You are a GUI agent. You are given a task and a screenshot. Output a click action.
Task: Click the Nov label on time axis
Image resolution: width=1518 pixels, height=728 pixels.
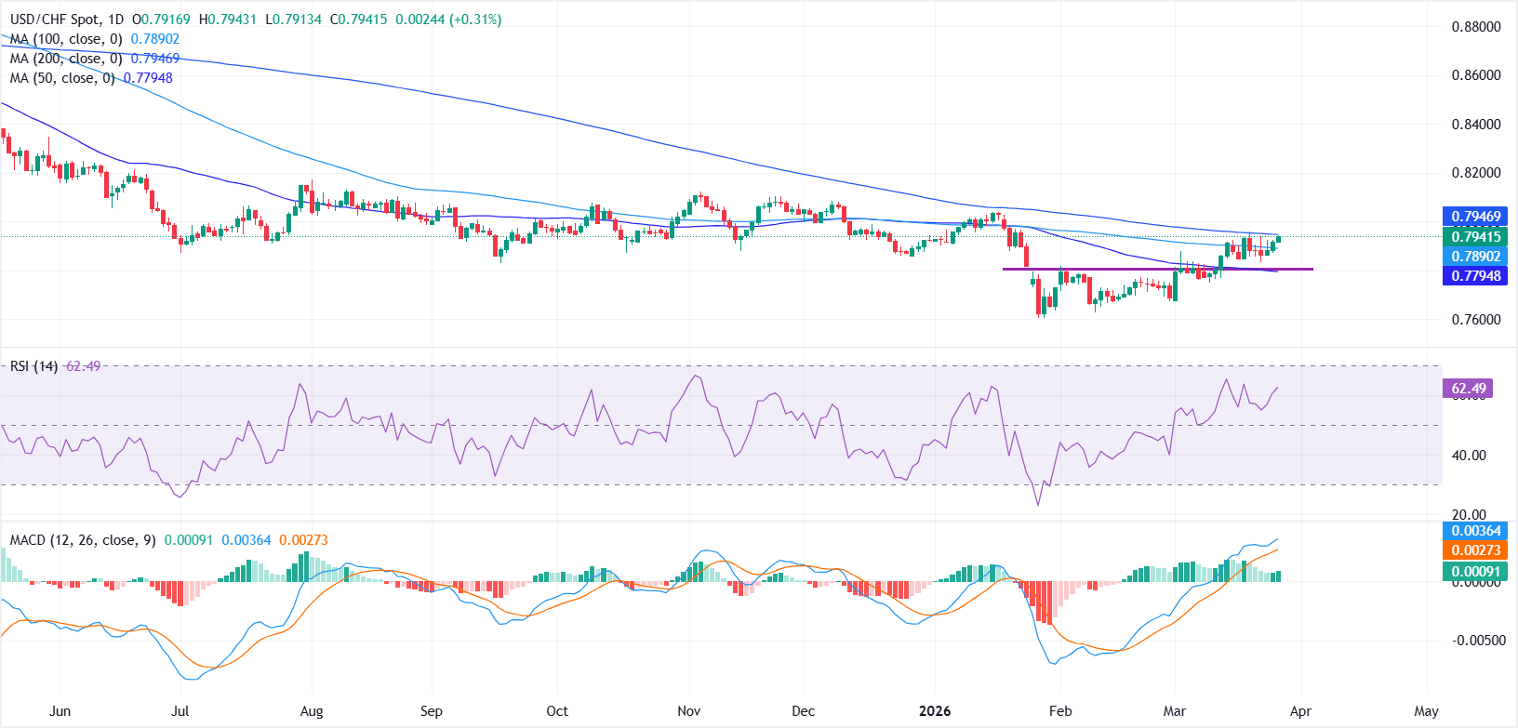688,711
